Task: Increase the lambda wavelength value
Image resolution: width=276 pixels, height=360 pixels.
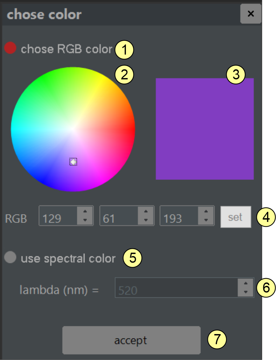Action: pyautogui.click(x=246, y=283)
